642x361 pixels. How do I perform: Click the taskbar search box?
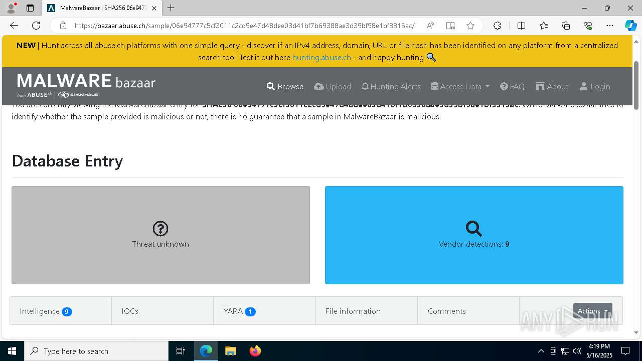[96, 351]
